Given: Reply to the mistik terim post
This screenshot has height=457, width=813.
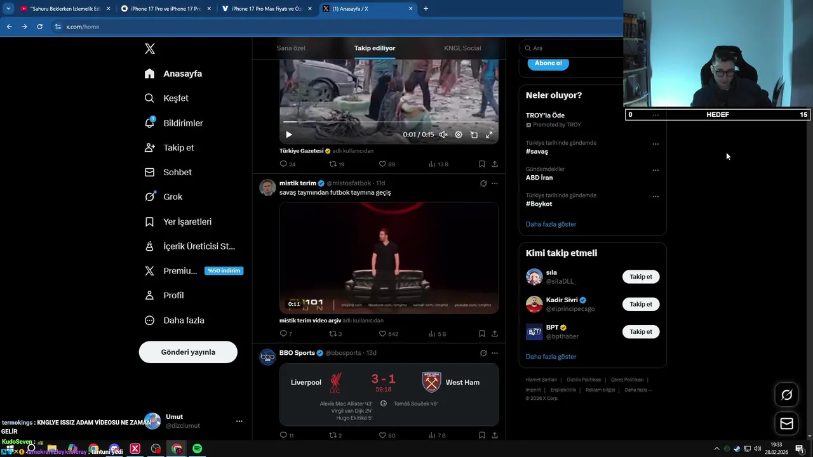Looking at the screenshot, I should tap(286, 334).
